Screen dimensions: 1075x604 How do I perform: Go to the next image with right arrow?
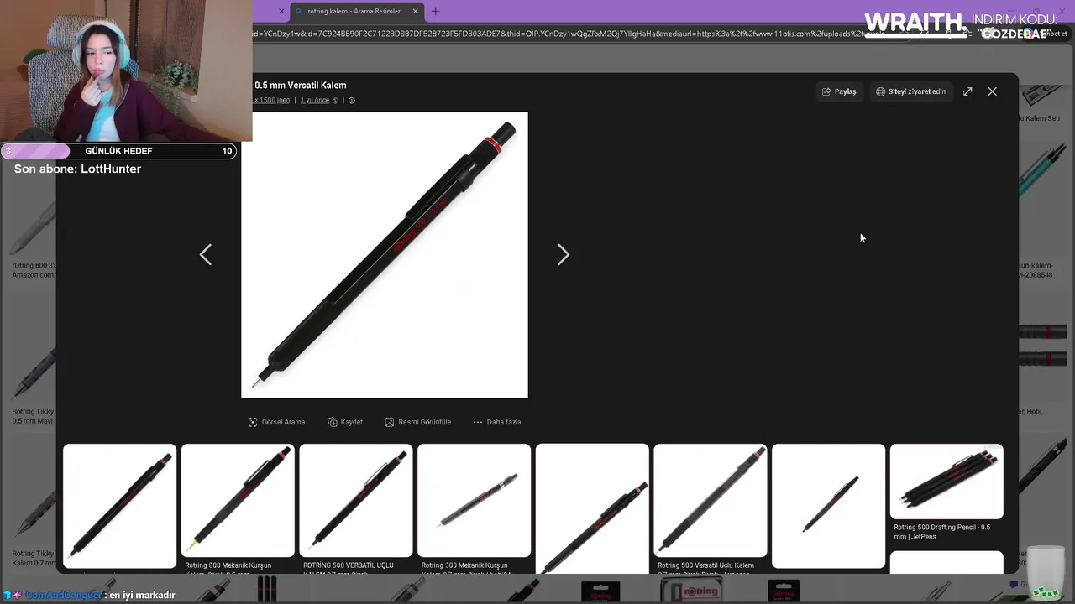click(564, 255)
